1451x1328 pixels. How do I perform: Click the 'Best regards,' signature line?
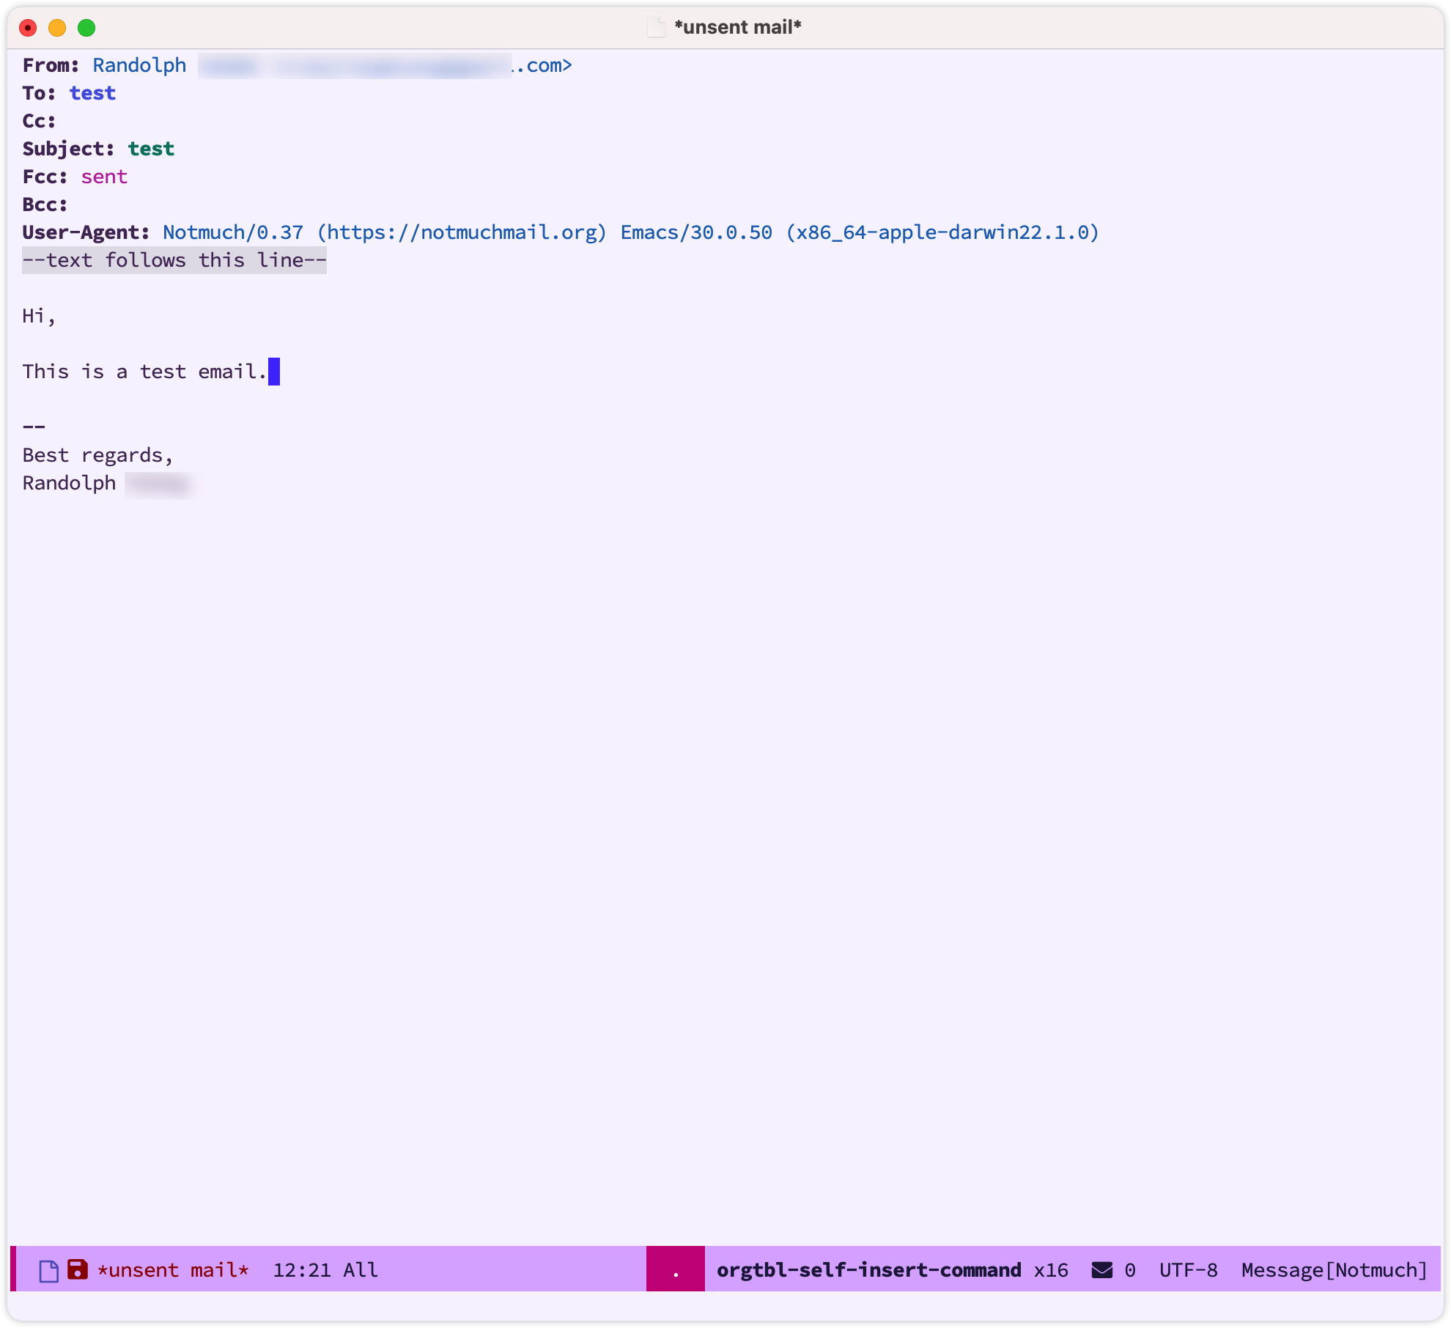pyautogui.click(x=97, y=455)
